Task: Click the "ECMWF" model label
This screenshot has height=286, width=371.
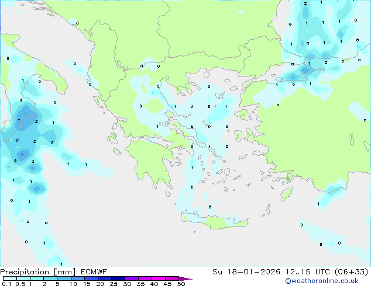Action: pos(94,272)
